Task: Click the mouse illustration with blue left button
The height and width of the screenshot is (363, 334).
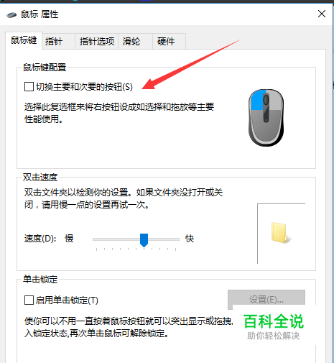Action: pyautogui.click(x=266, y=118)
